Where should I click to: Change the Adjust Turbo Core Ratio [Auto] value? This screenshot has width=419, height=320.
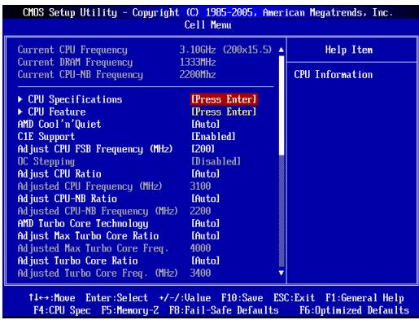(206, 261)
